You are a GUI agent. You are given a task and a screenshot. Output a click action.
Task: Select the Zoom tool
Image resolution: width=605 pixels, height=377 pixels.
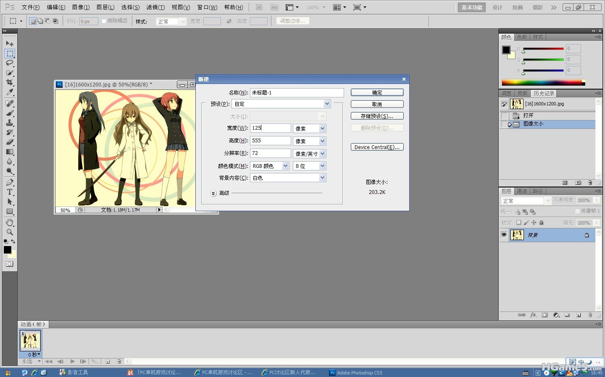(10, 232)
